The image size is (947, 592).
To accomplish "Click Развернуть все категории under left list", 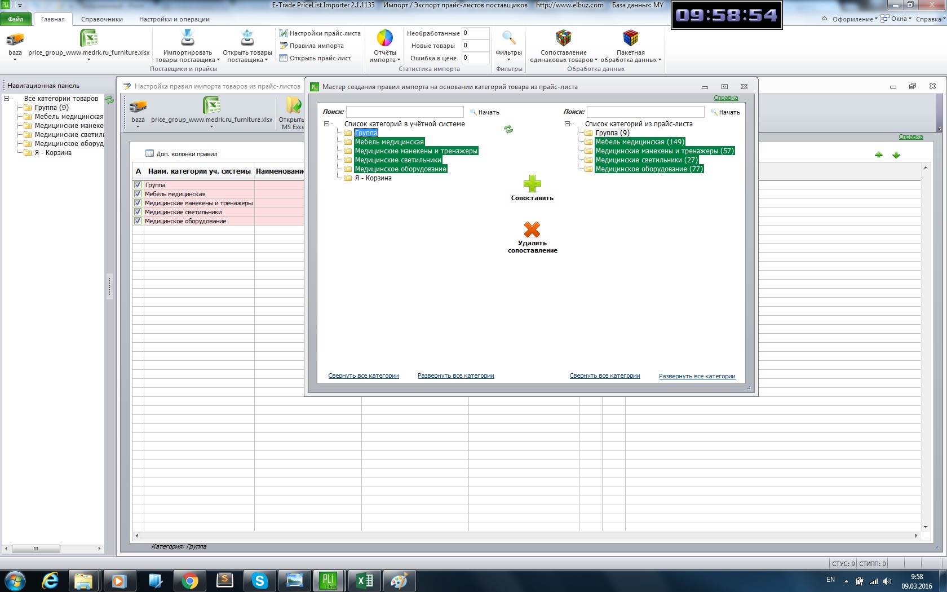I will [456, 376].
